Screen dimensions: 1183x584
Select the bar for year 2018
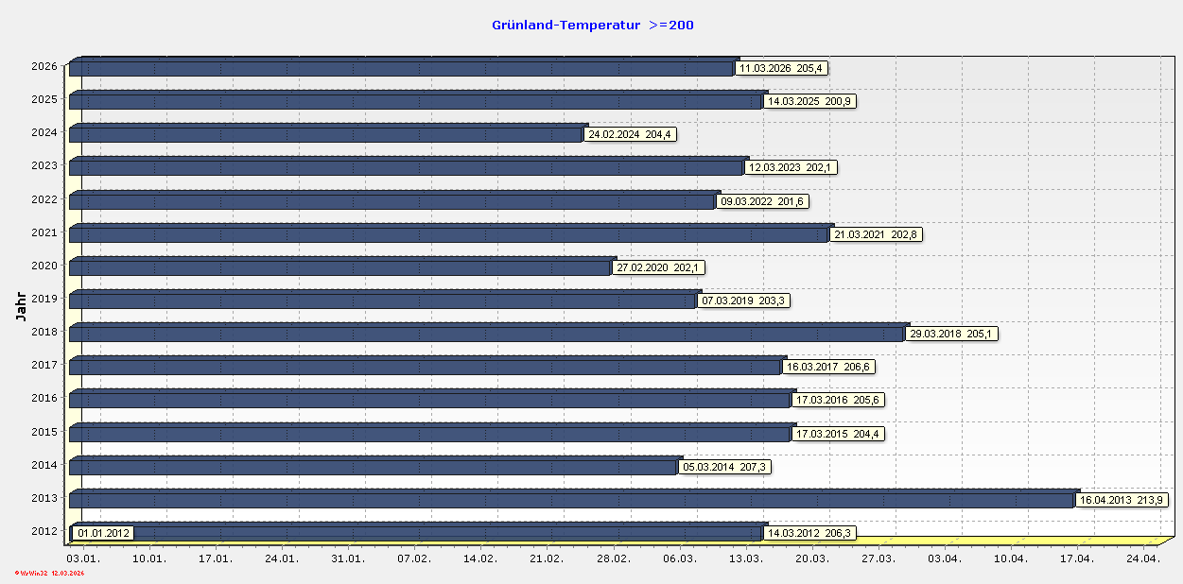click(x=473, y=333)
